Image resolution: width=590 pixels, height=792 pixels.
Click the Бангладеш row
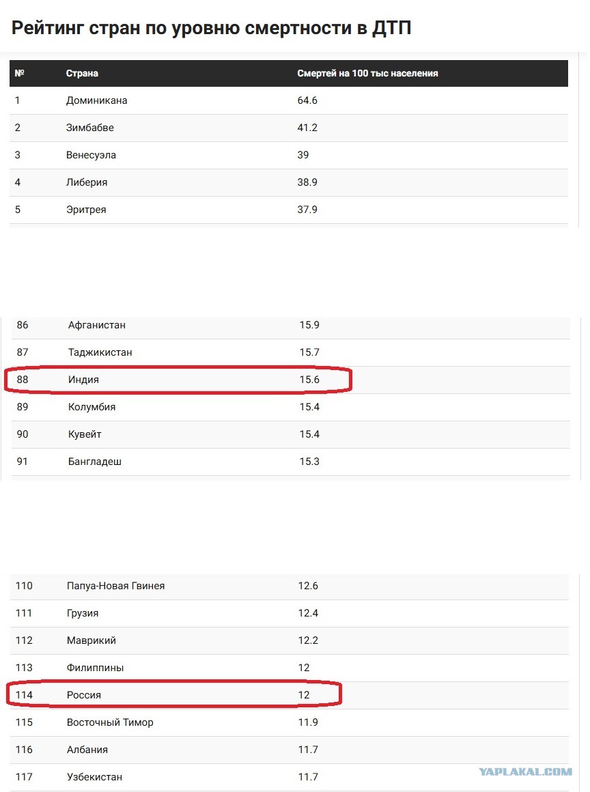pos(290,462)
